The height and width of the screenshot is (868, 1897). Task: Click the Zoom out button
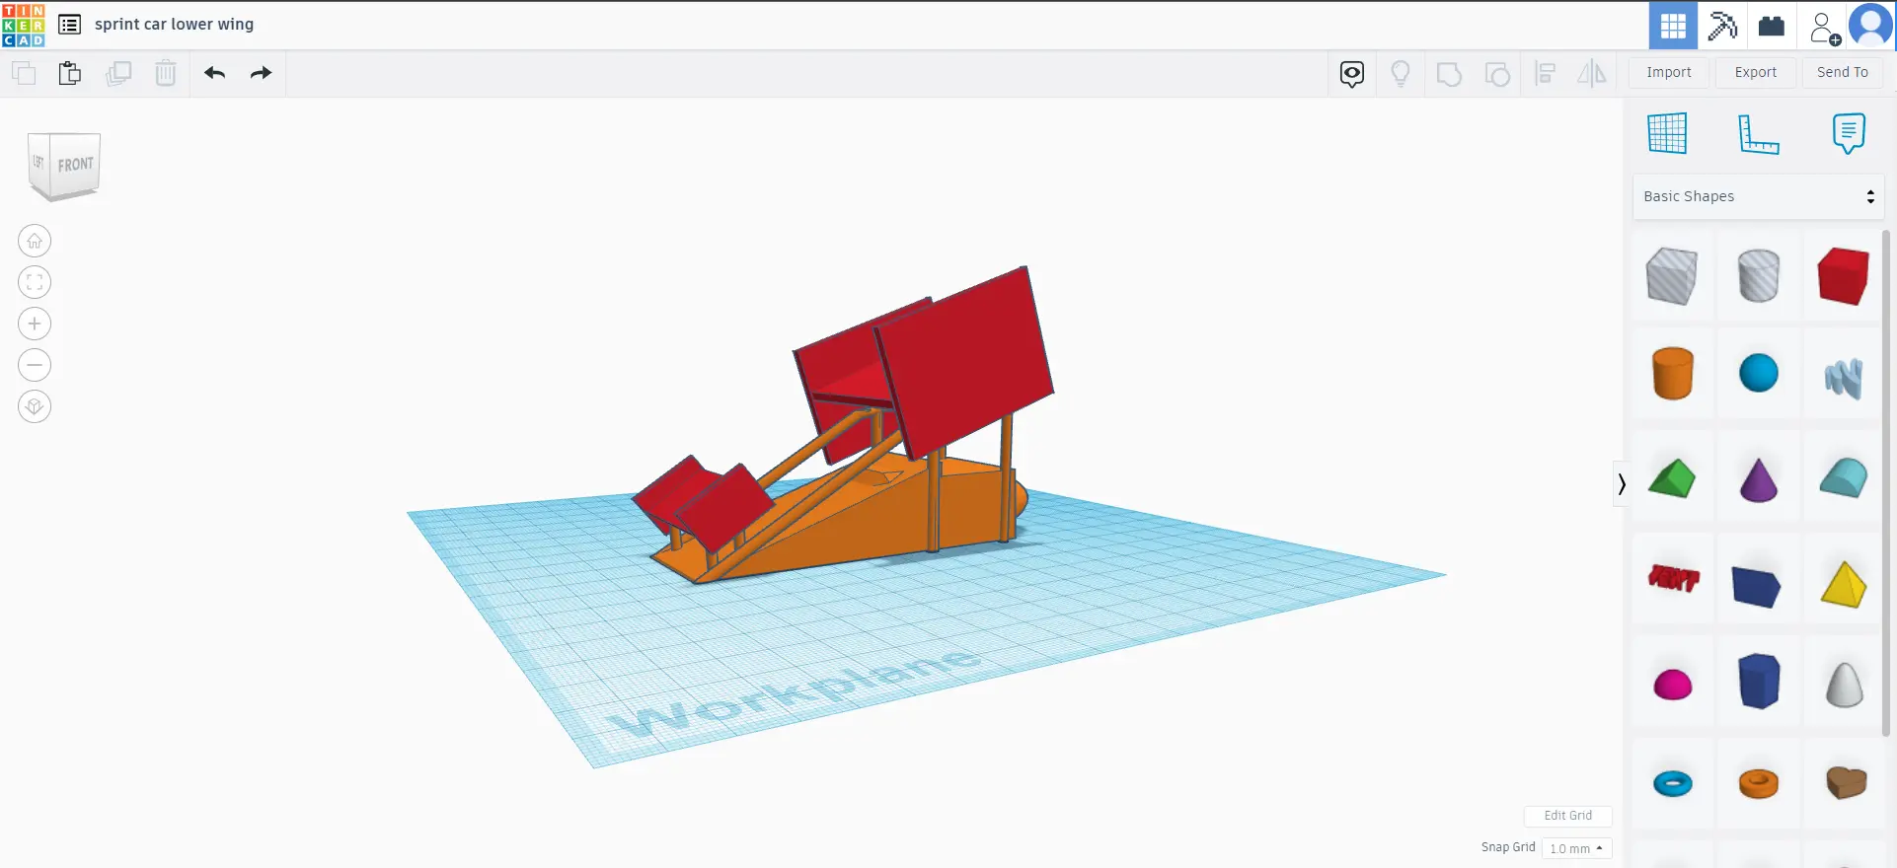[35, 365]
